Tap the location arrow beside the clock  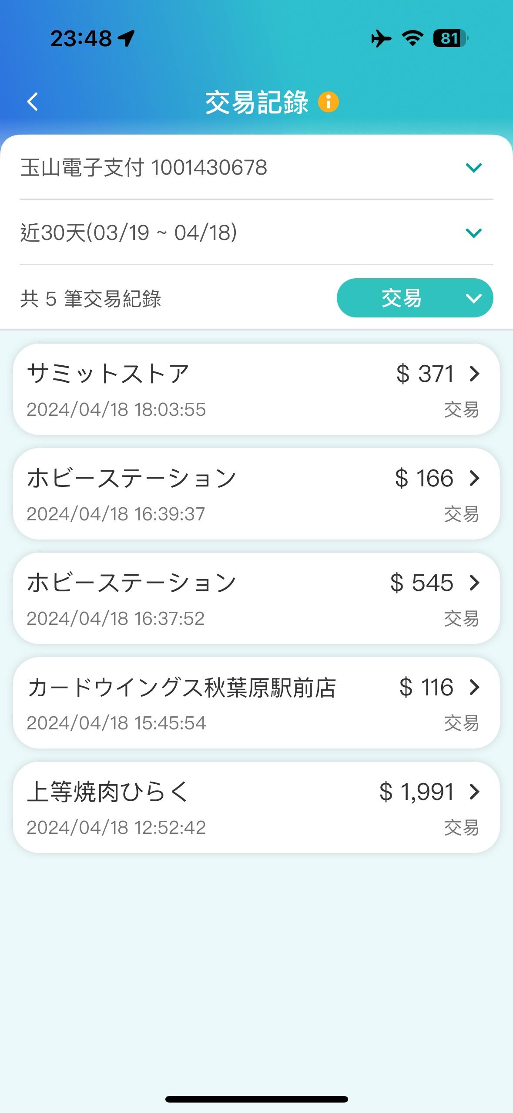127,38
